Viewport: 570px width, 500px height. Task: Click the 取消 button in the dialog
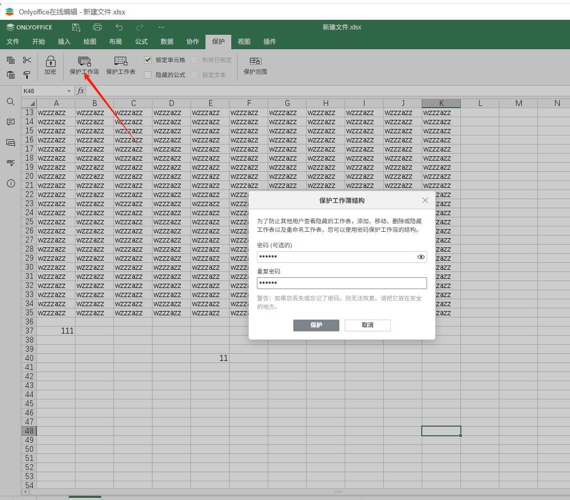368,325
